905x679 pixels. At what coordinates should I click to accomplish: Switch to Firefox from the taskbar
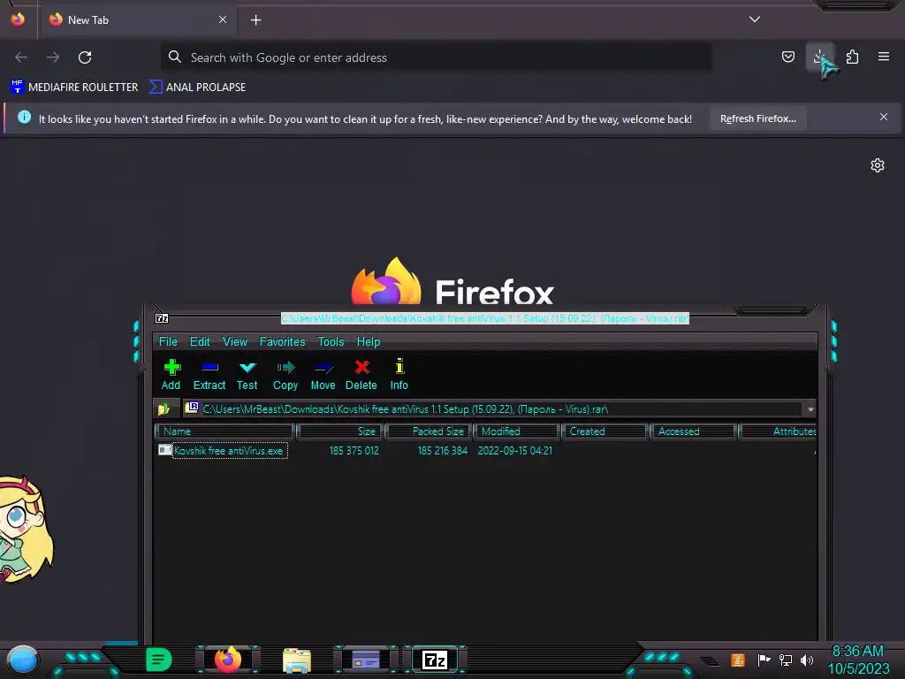pyautogui.click(x=228, y=660)
